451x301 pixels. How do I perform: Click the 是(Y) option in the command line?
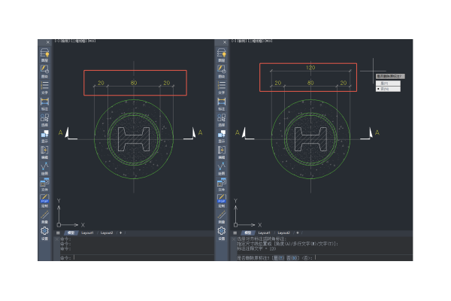click(x=278, y=258)
